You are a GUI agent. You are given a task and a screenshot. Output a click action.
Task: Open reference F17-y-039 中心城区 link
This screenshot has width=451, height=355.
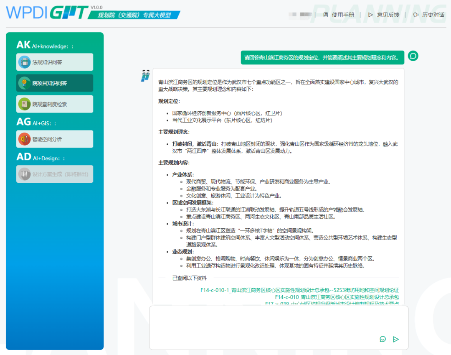pos(332,303)
